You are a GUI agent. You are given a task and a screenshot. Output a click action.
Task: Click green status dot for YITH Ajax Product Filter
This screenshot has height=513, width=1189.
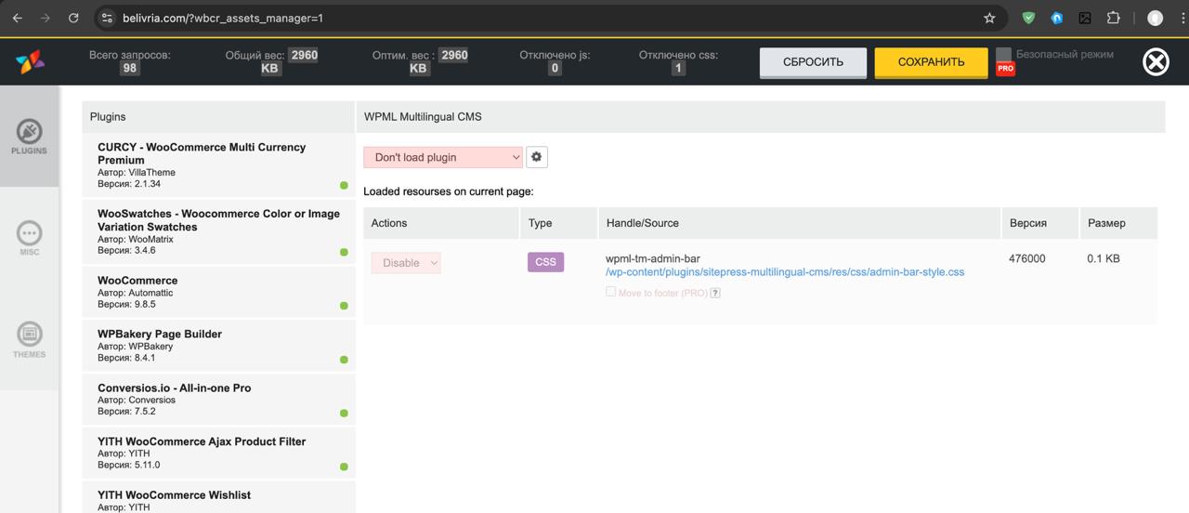(344, 467)
